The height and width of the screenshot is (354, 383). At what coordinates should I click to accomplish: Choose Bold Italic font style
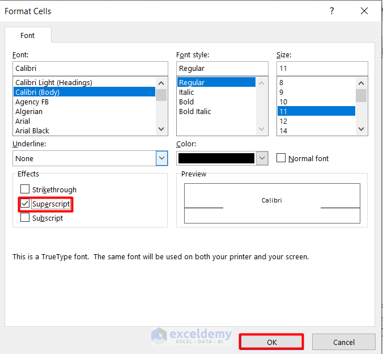[195, 112]
